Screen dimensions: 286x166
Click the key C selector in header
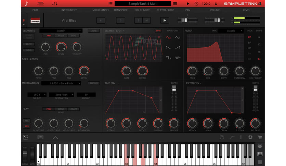(x=216, y=4)
